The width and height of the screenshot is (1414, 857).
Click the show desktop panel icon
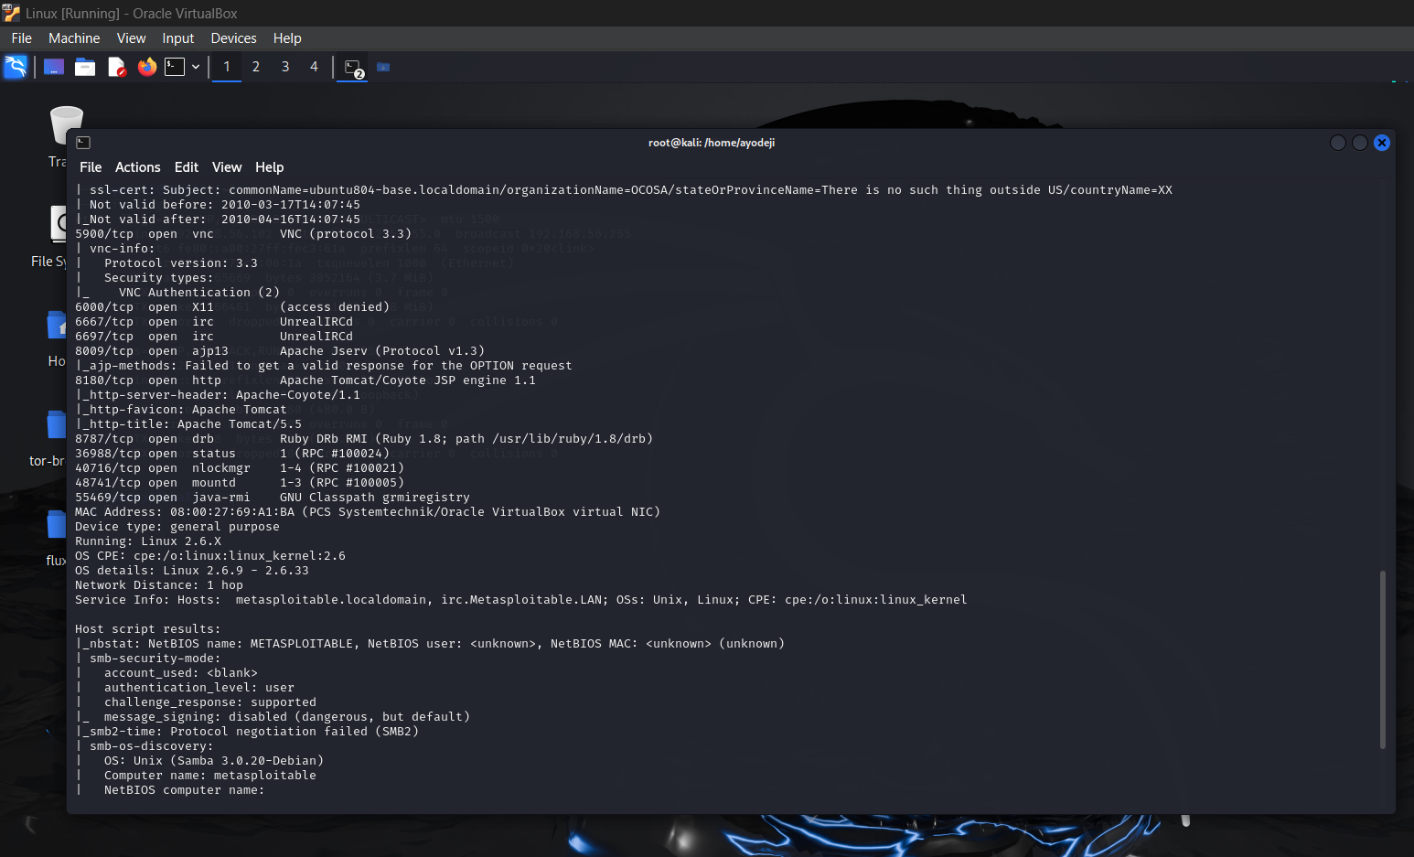pos(54,67)
